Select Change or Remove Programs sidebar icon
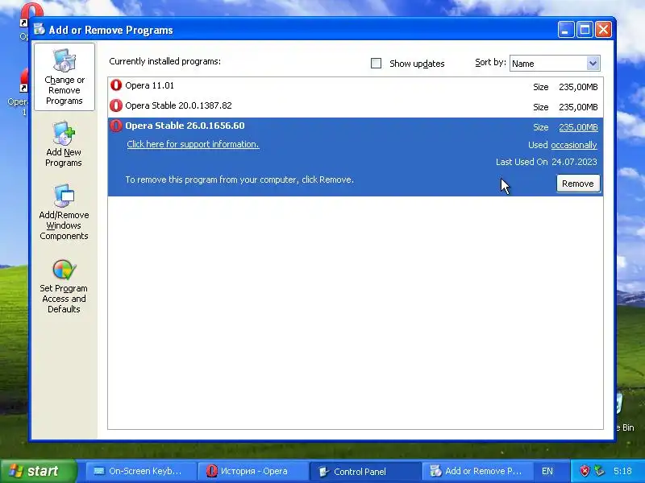645x483 pixels. coord(64,76)
